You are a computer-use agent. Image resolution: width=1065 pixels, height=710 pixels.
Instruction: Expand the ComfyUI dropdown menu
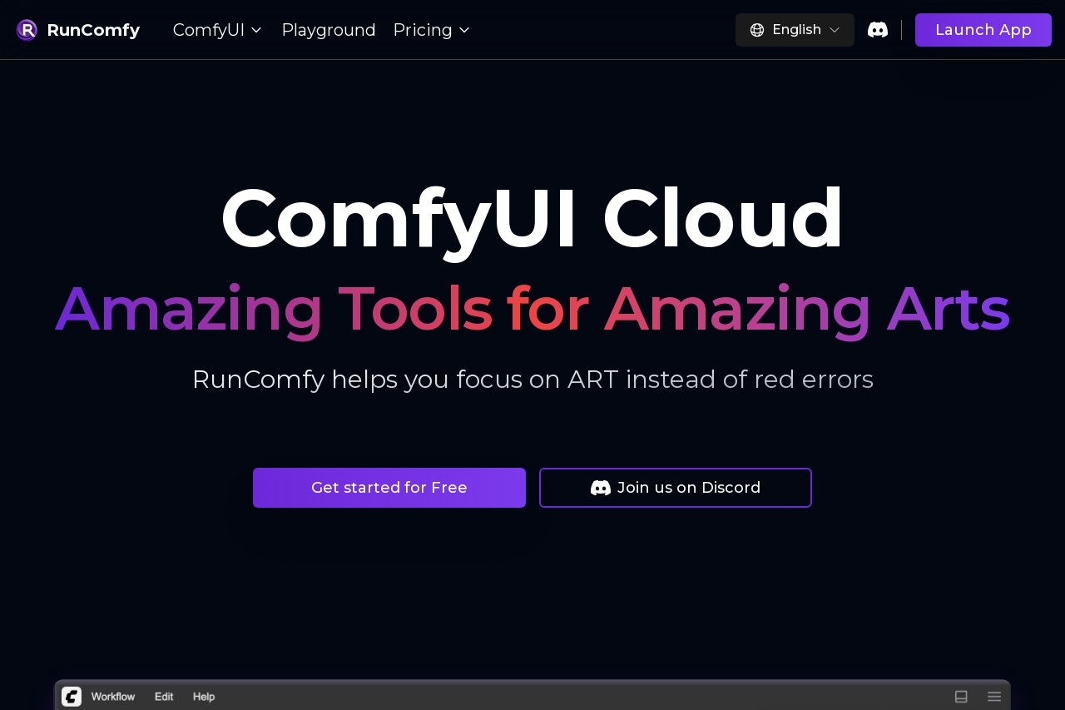(x=217, y=30)
